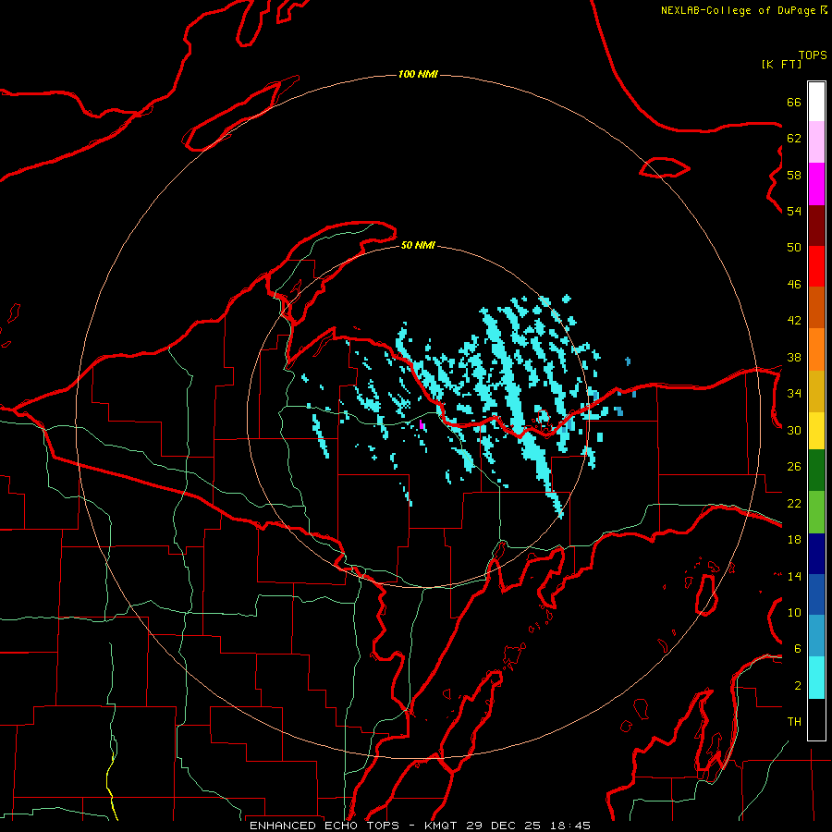Viewport: 832px width, 832px height.
Task: Click the small magenta echo pixel on the map
Action: [422, 424]
